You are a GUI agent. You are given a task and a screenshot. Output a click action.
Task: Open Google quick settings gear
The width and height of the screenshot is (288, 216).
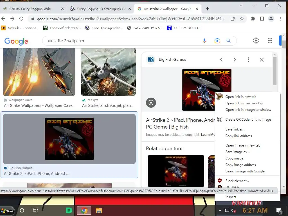point(256,40)
